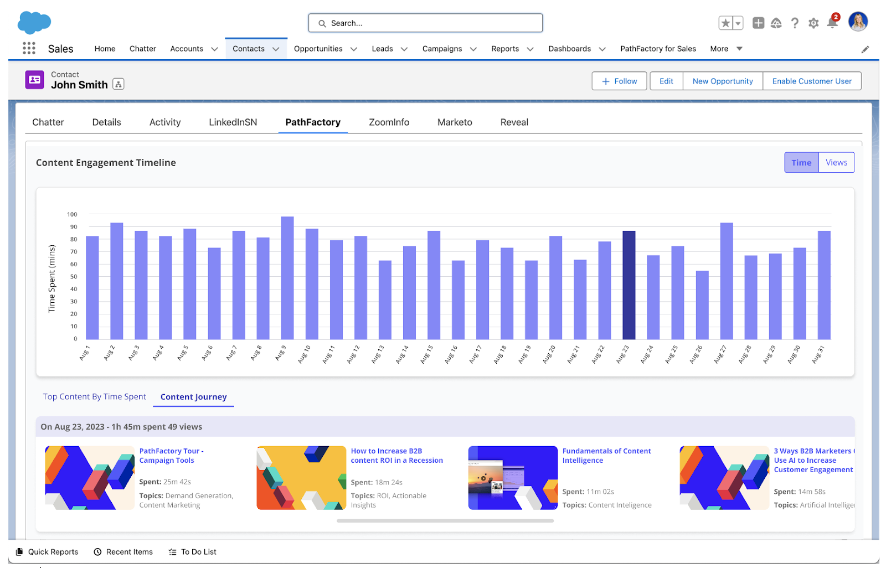The image size is (886, 568).
Task: Open How to Increase B2B content ROI link
Action: click(x=396, y=456)
